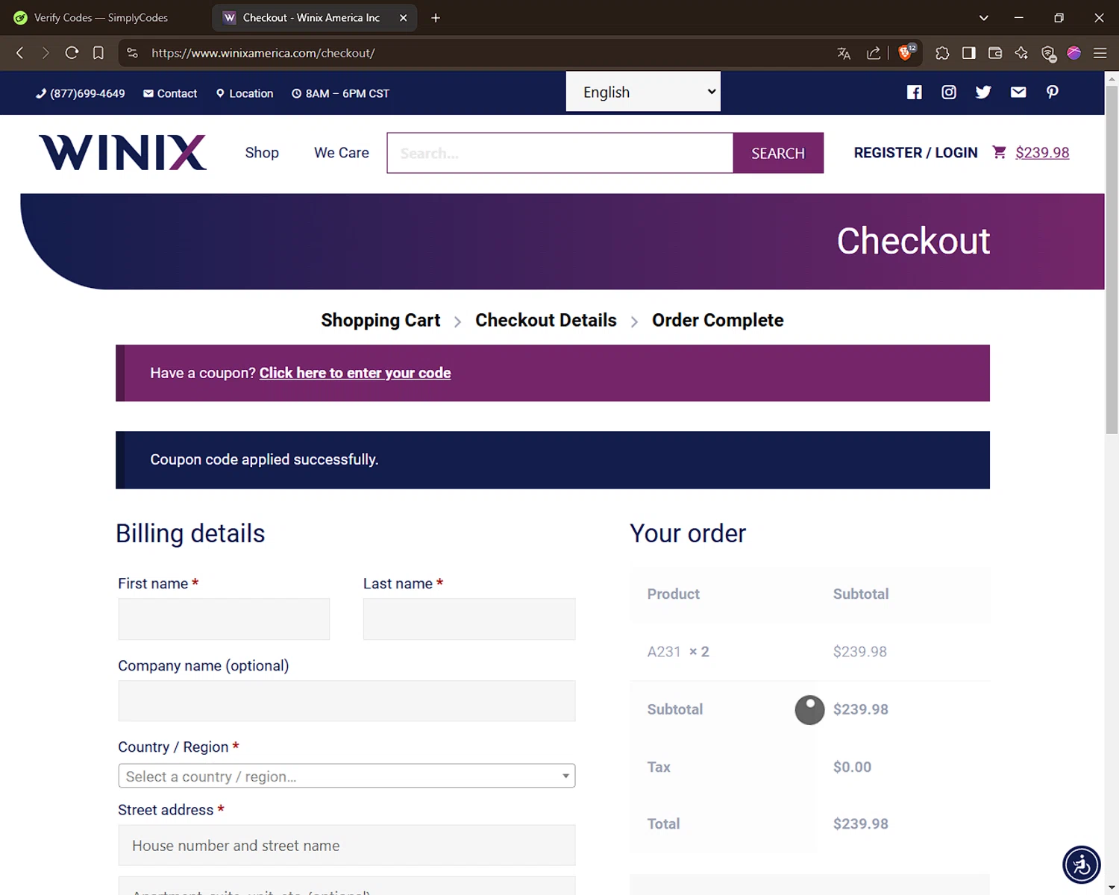Image resolution: width=1119 pixels, height=895 pixels.
Task: Open the tab search dropdown arrow
Action: pos(984,18)
